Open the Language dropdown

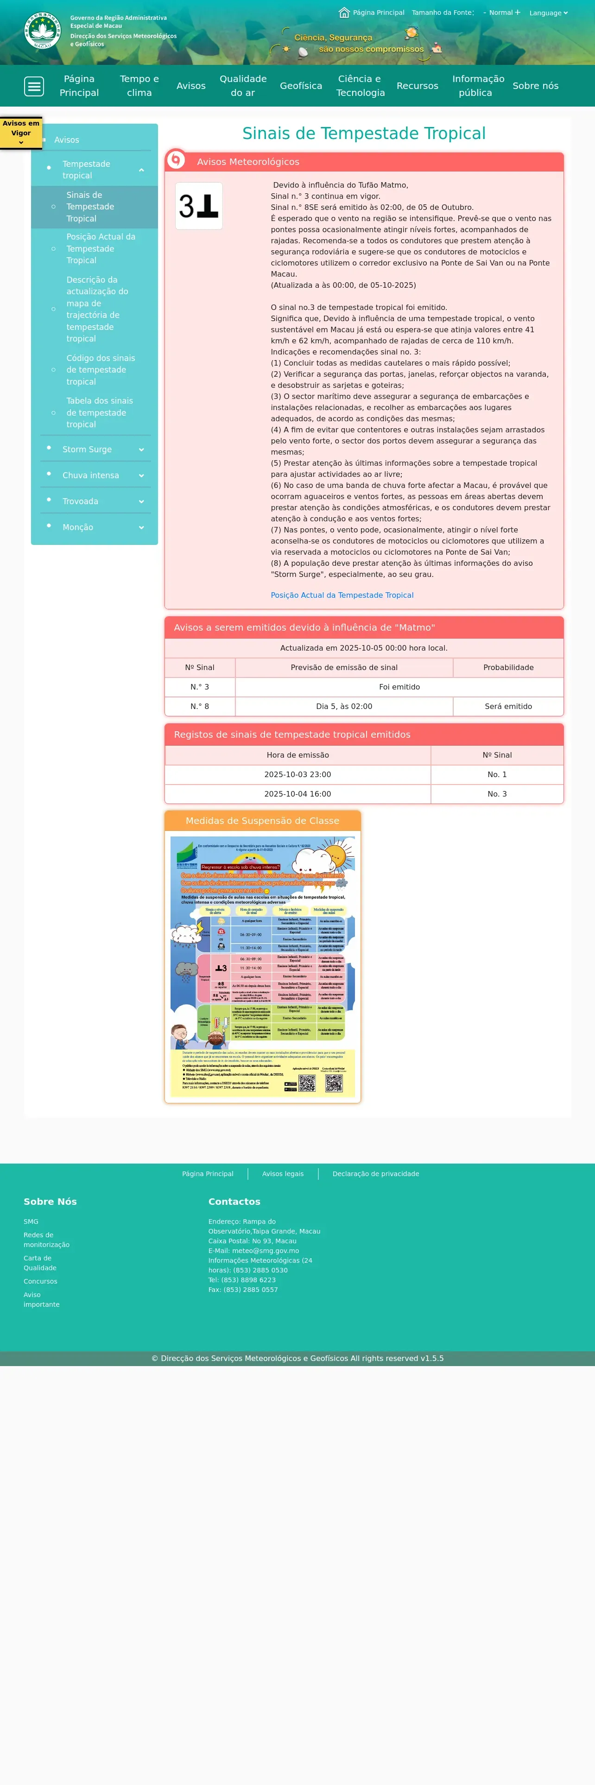click(549, 13)
